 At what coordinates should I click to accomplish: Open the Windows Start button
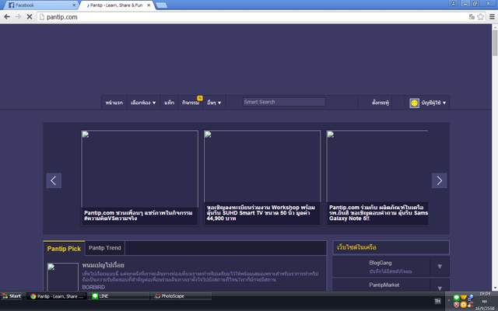pyautogui.click(x=12, y=296)
